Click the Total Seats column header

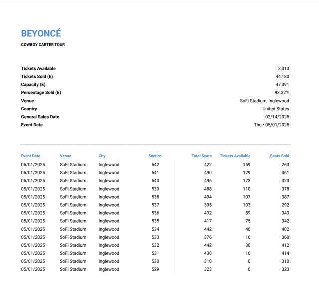[x=201, y=156]
